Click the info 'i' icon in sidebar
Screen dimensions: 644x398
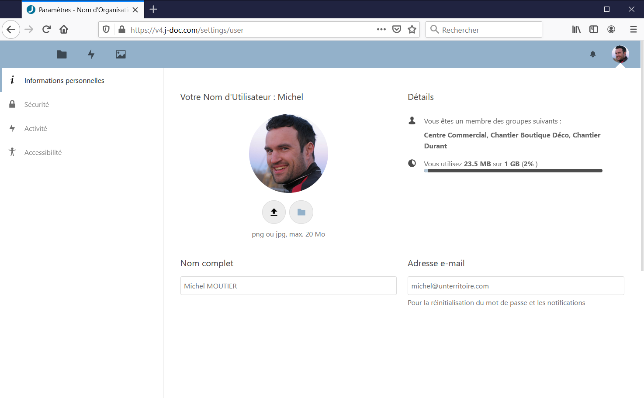(12, 80)
